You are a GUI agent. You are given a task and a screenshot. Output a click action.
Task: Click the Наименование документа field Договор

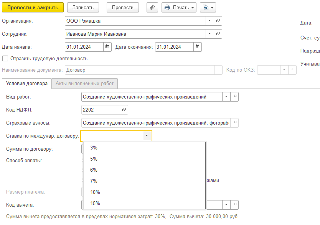(x=140, y=70)
